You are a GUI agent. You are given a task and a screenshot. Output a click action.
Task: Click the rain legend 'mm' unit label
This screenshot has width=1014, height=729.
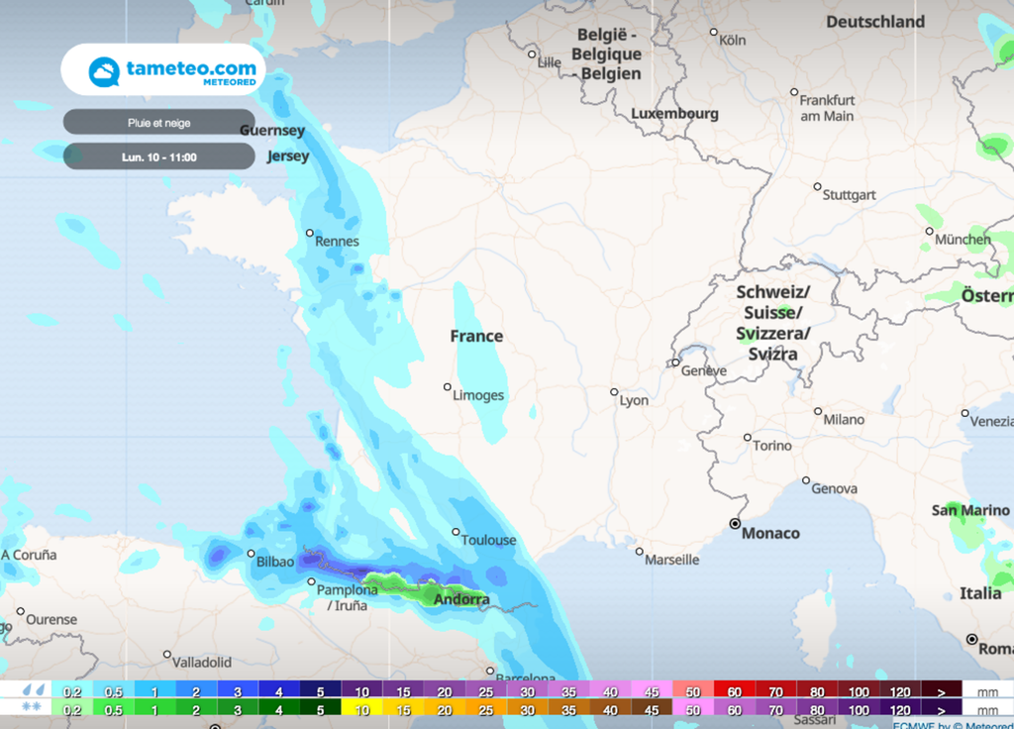[x=987, y=690]
